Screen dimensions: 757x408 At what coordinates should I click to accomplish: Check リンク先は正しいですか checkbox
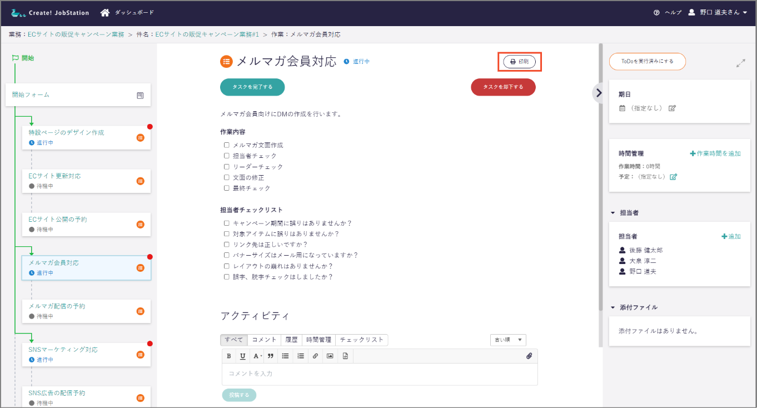point(227,245)
